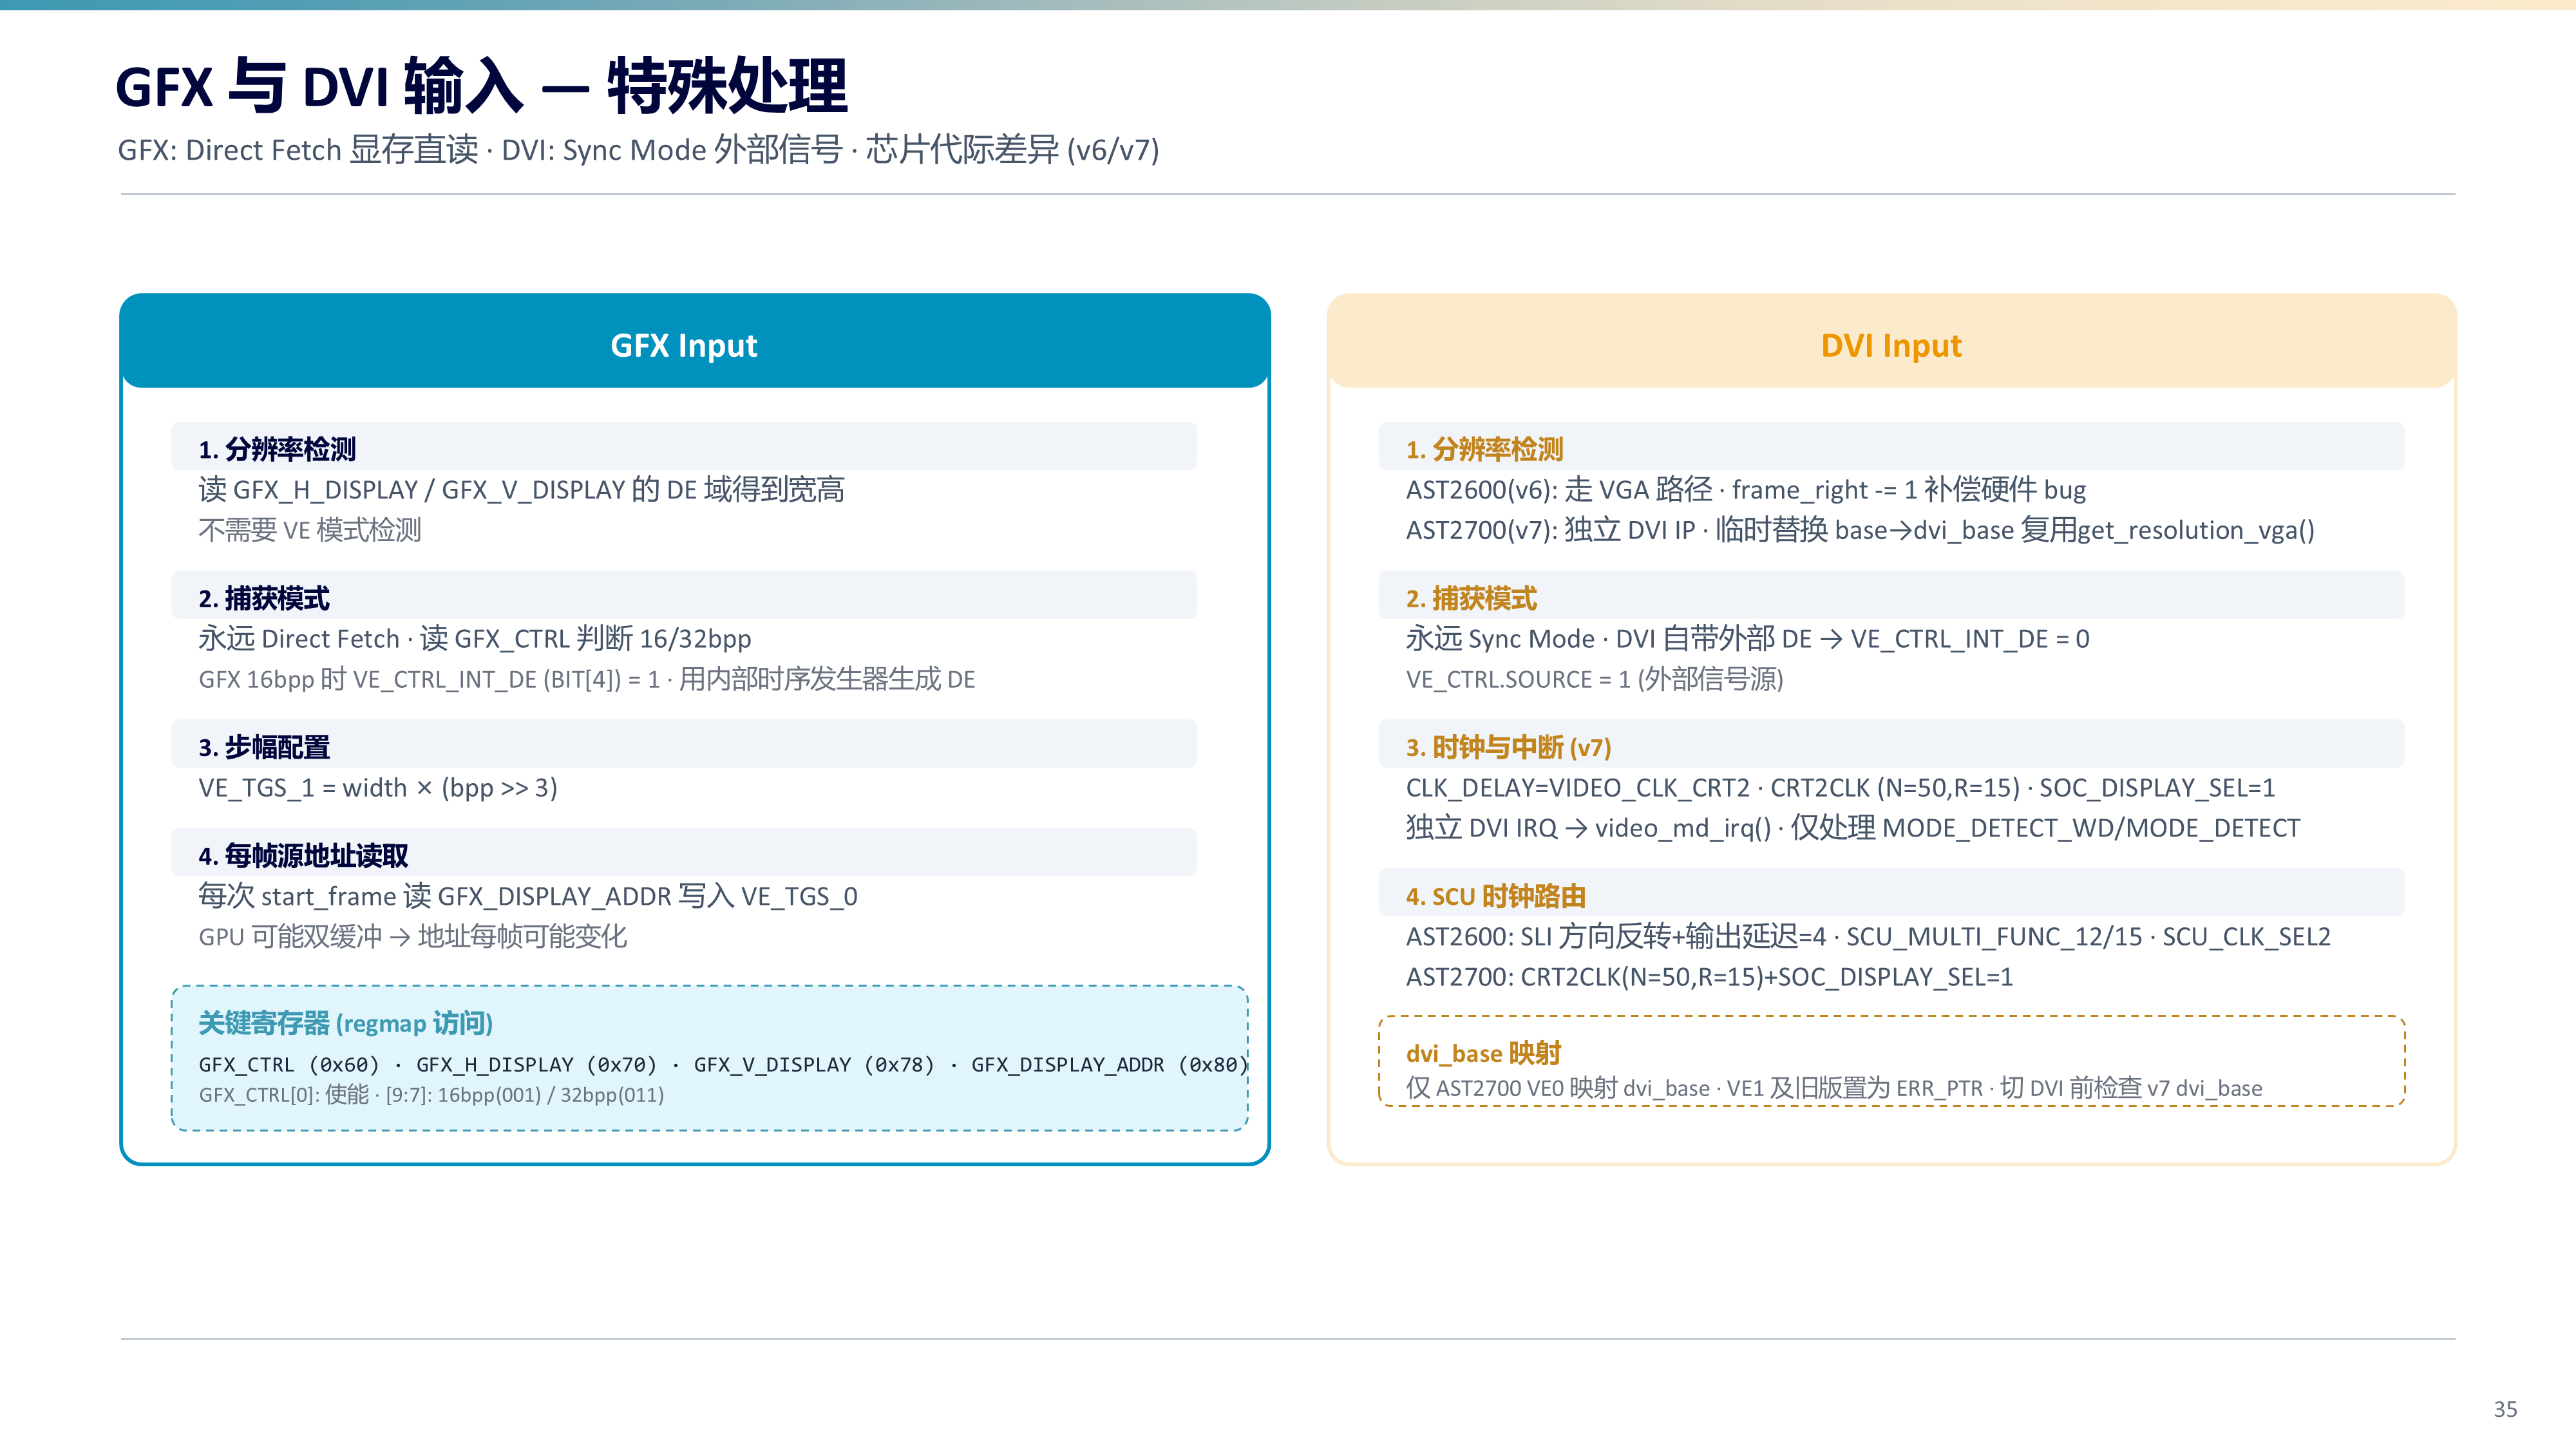Click DVI heading 1. 分辨率检测
Screen dimensions: 2576x1449
tap(1484, 449)
